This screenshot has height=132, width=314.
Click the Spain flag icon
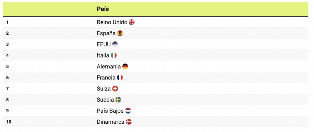pyautogui.click(x=120, y=33)
